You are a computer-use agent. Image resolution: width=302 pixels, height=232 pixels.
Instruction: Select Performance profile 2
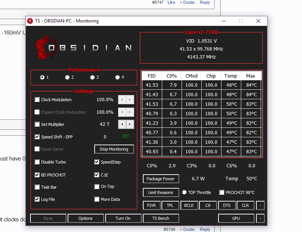[67, 77]
